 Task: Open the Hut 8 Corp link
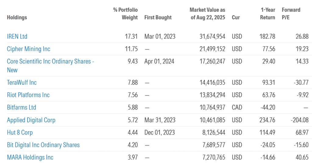pyautogui.click(x=20, y=133)
